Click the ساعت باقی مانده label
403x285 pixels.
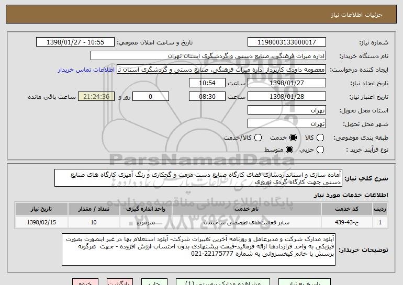(x=52, y=97)
